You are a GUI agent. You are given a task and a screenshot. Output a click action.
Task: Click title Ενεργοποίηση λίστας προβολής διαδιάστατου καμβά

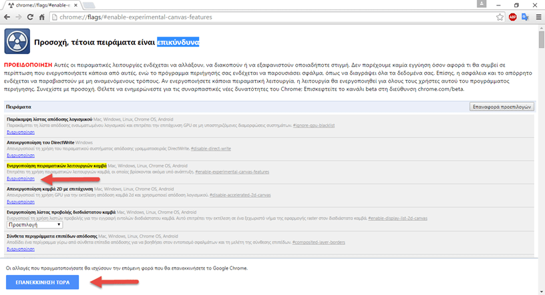coord(61,212)
